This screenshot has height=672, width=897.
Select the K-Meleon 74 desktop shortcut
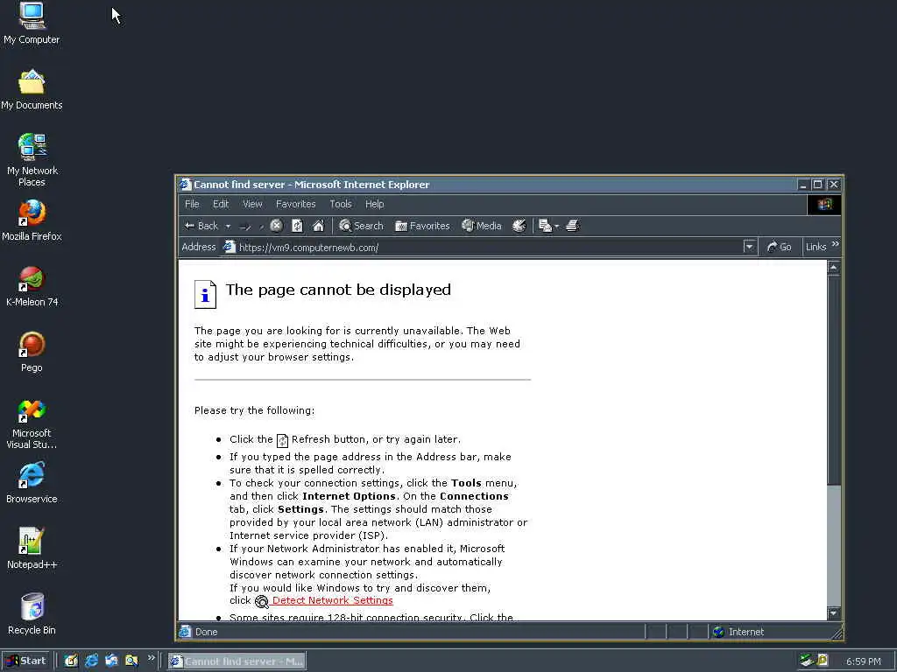coord(32,286)
